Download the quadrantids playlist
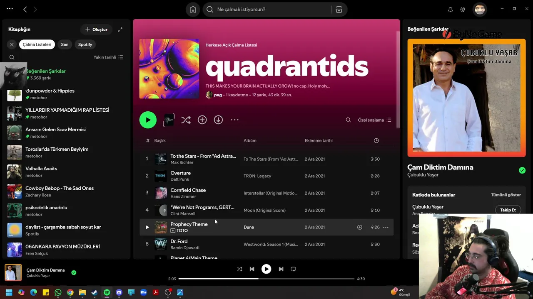Screen dimensions: 533x299 click(x=218, y=120)
